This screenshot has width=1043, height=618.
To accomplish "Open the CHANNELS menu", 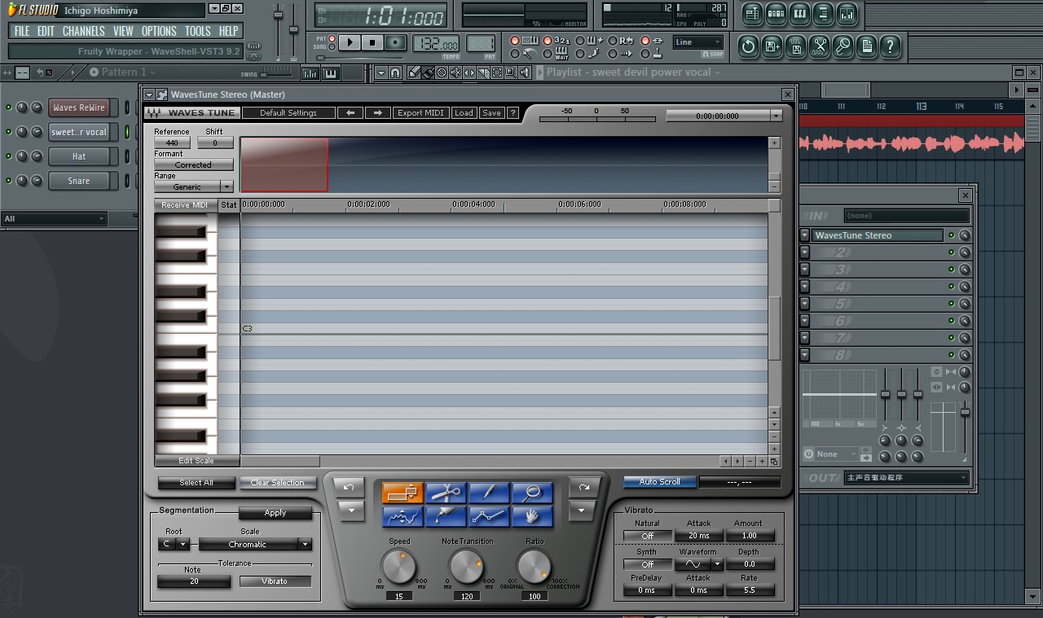I will click(84, 31).
